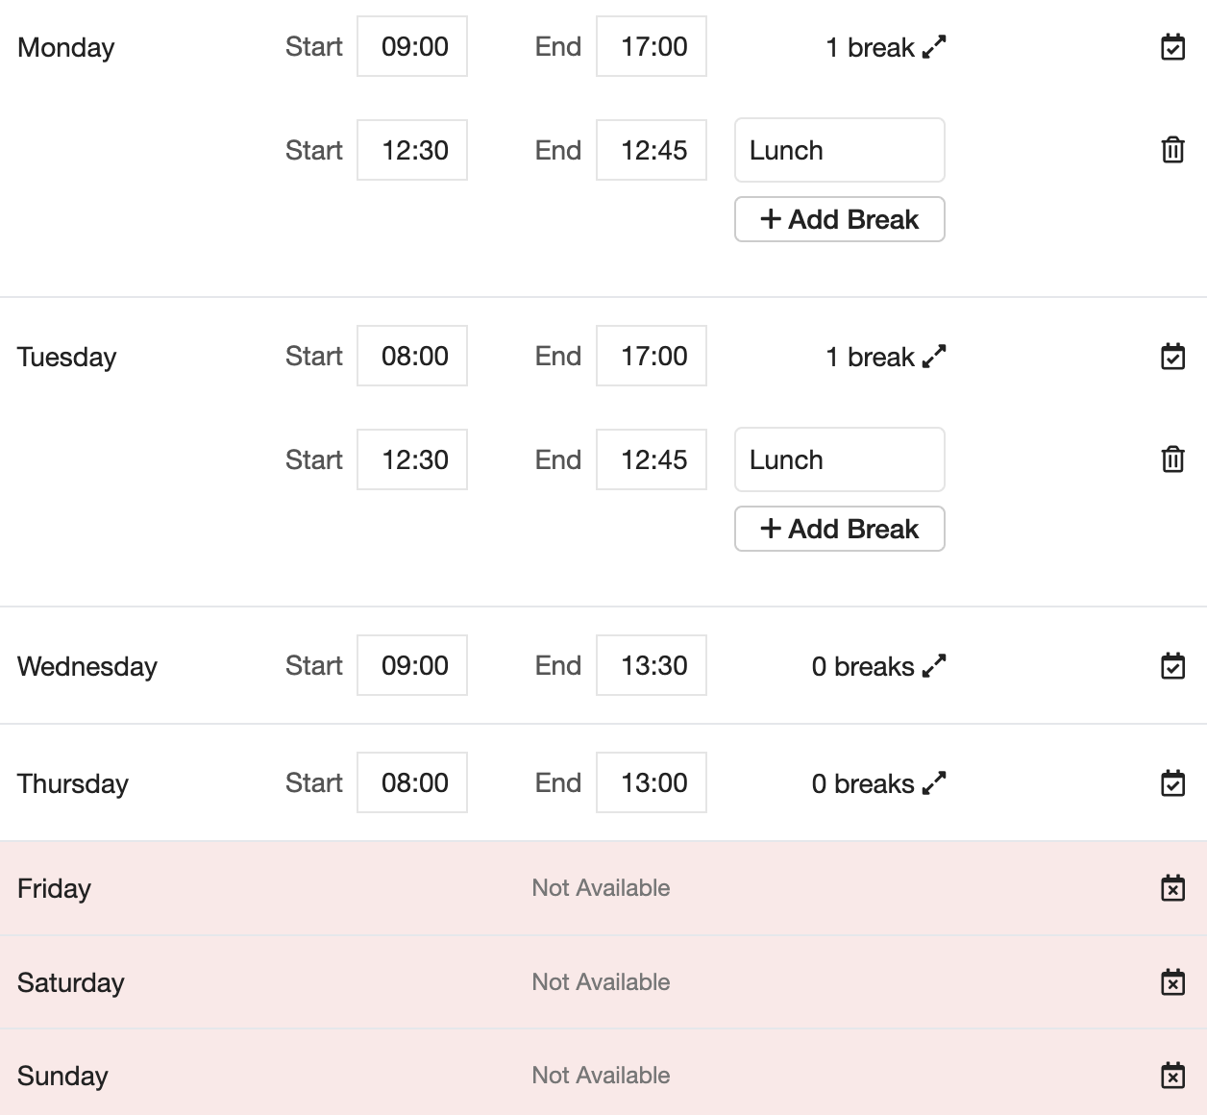Toggle Tuesday availability calendar icon
Image resolution: width=1207 pixels, height=1115 pixels.
1172,357
